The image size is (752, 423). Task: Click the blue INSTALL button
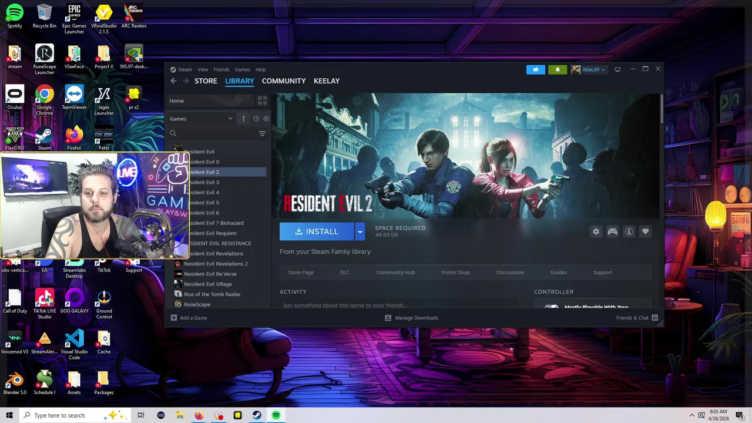317,231
